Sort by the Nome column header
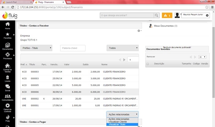 point(104,64)
